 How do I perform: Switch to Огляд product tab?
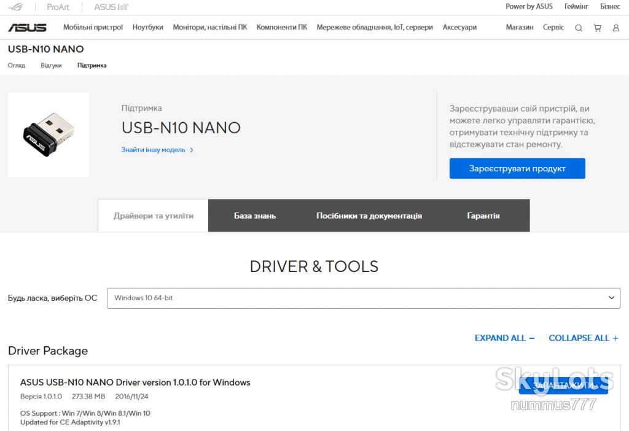17,65
